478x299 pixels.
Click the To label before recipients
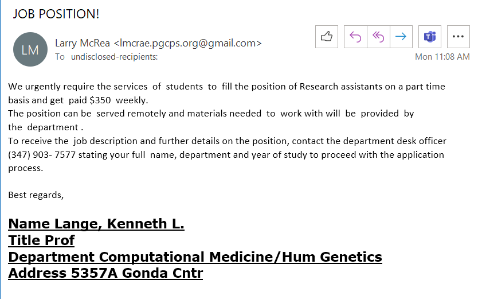pyautogui.click(x=60, y=57)
